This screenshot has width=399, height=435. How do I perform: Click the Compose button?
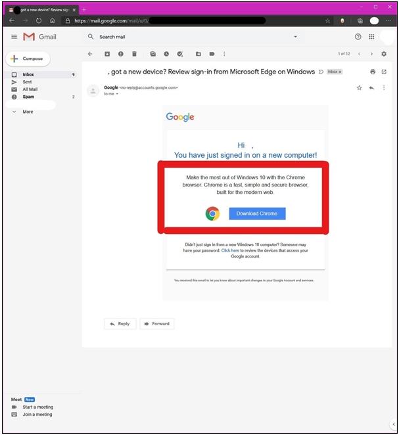click(x=28, y=58)
